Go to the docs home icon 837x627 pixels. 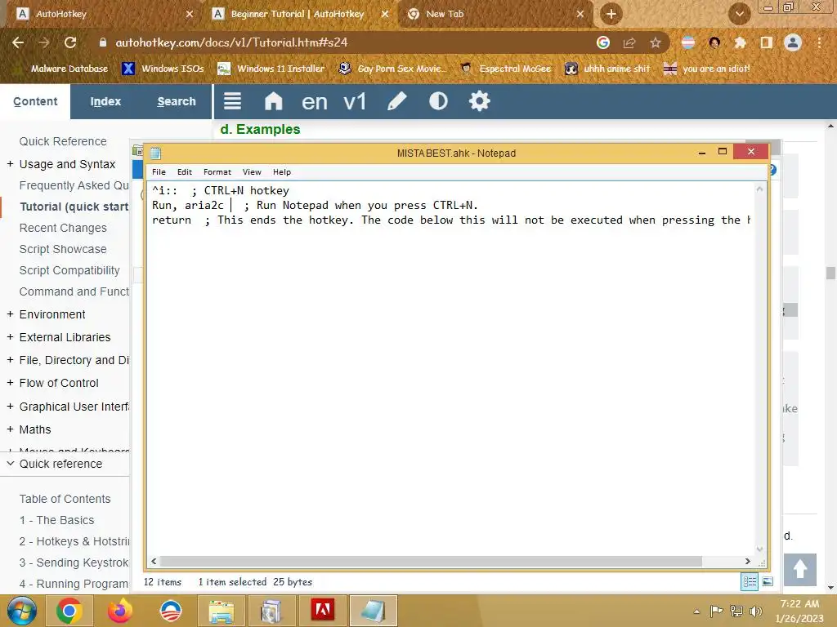273,101
